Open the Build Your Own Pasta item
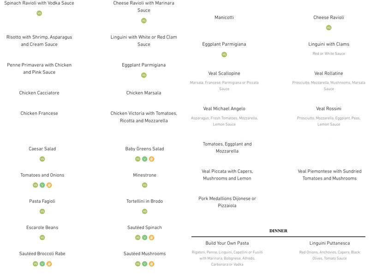 coord(227,243)
